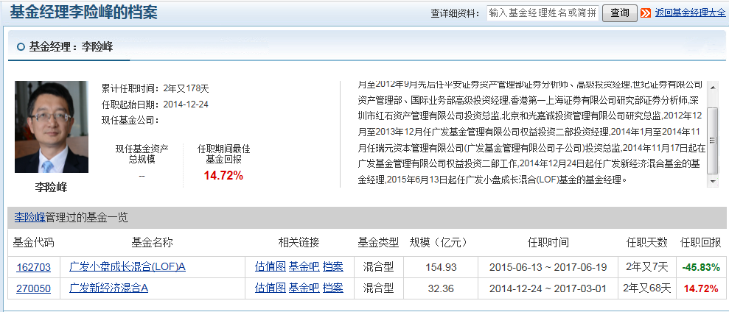Click the 基金代码 column header
The width and height of the screenshot is (729, 312).
(x=33, y=242)
